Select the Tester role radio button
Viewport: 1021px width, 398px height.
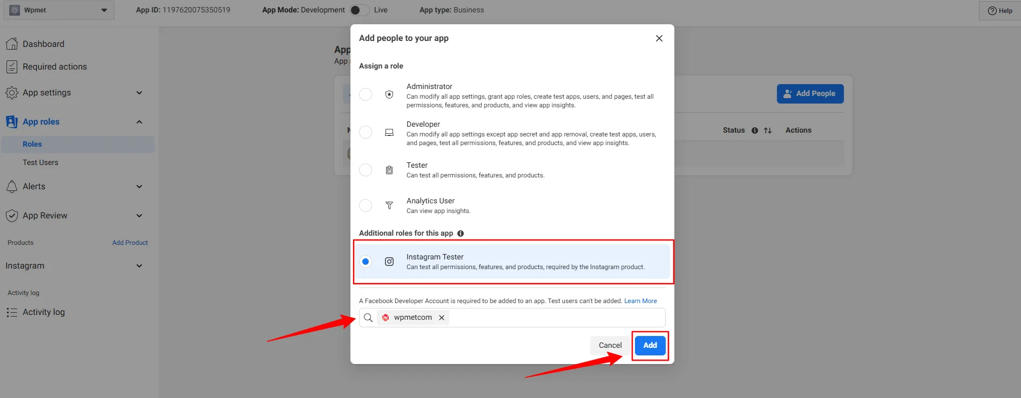click(x=366, y=170)
